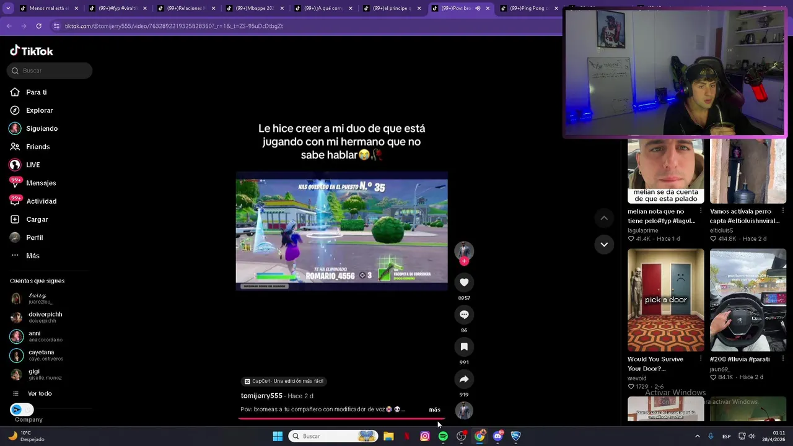Like the video with the heart icon
Screen dimensions: 793x446
[x=464, y=282]
